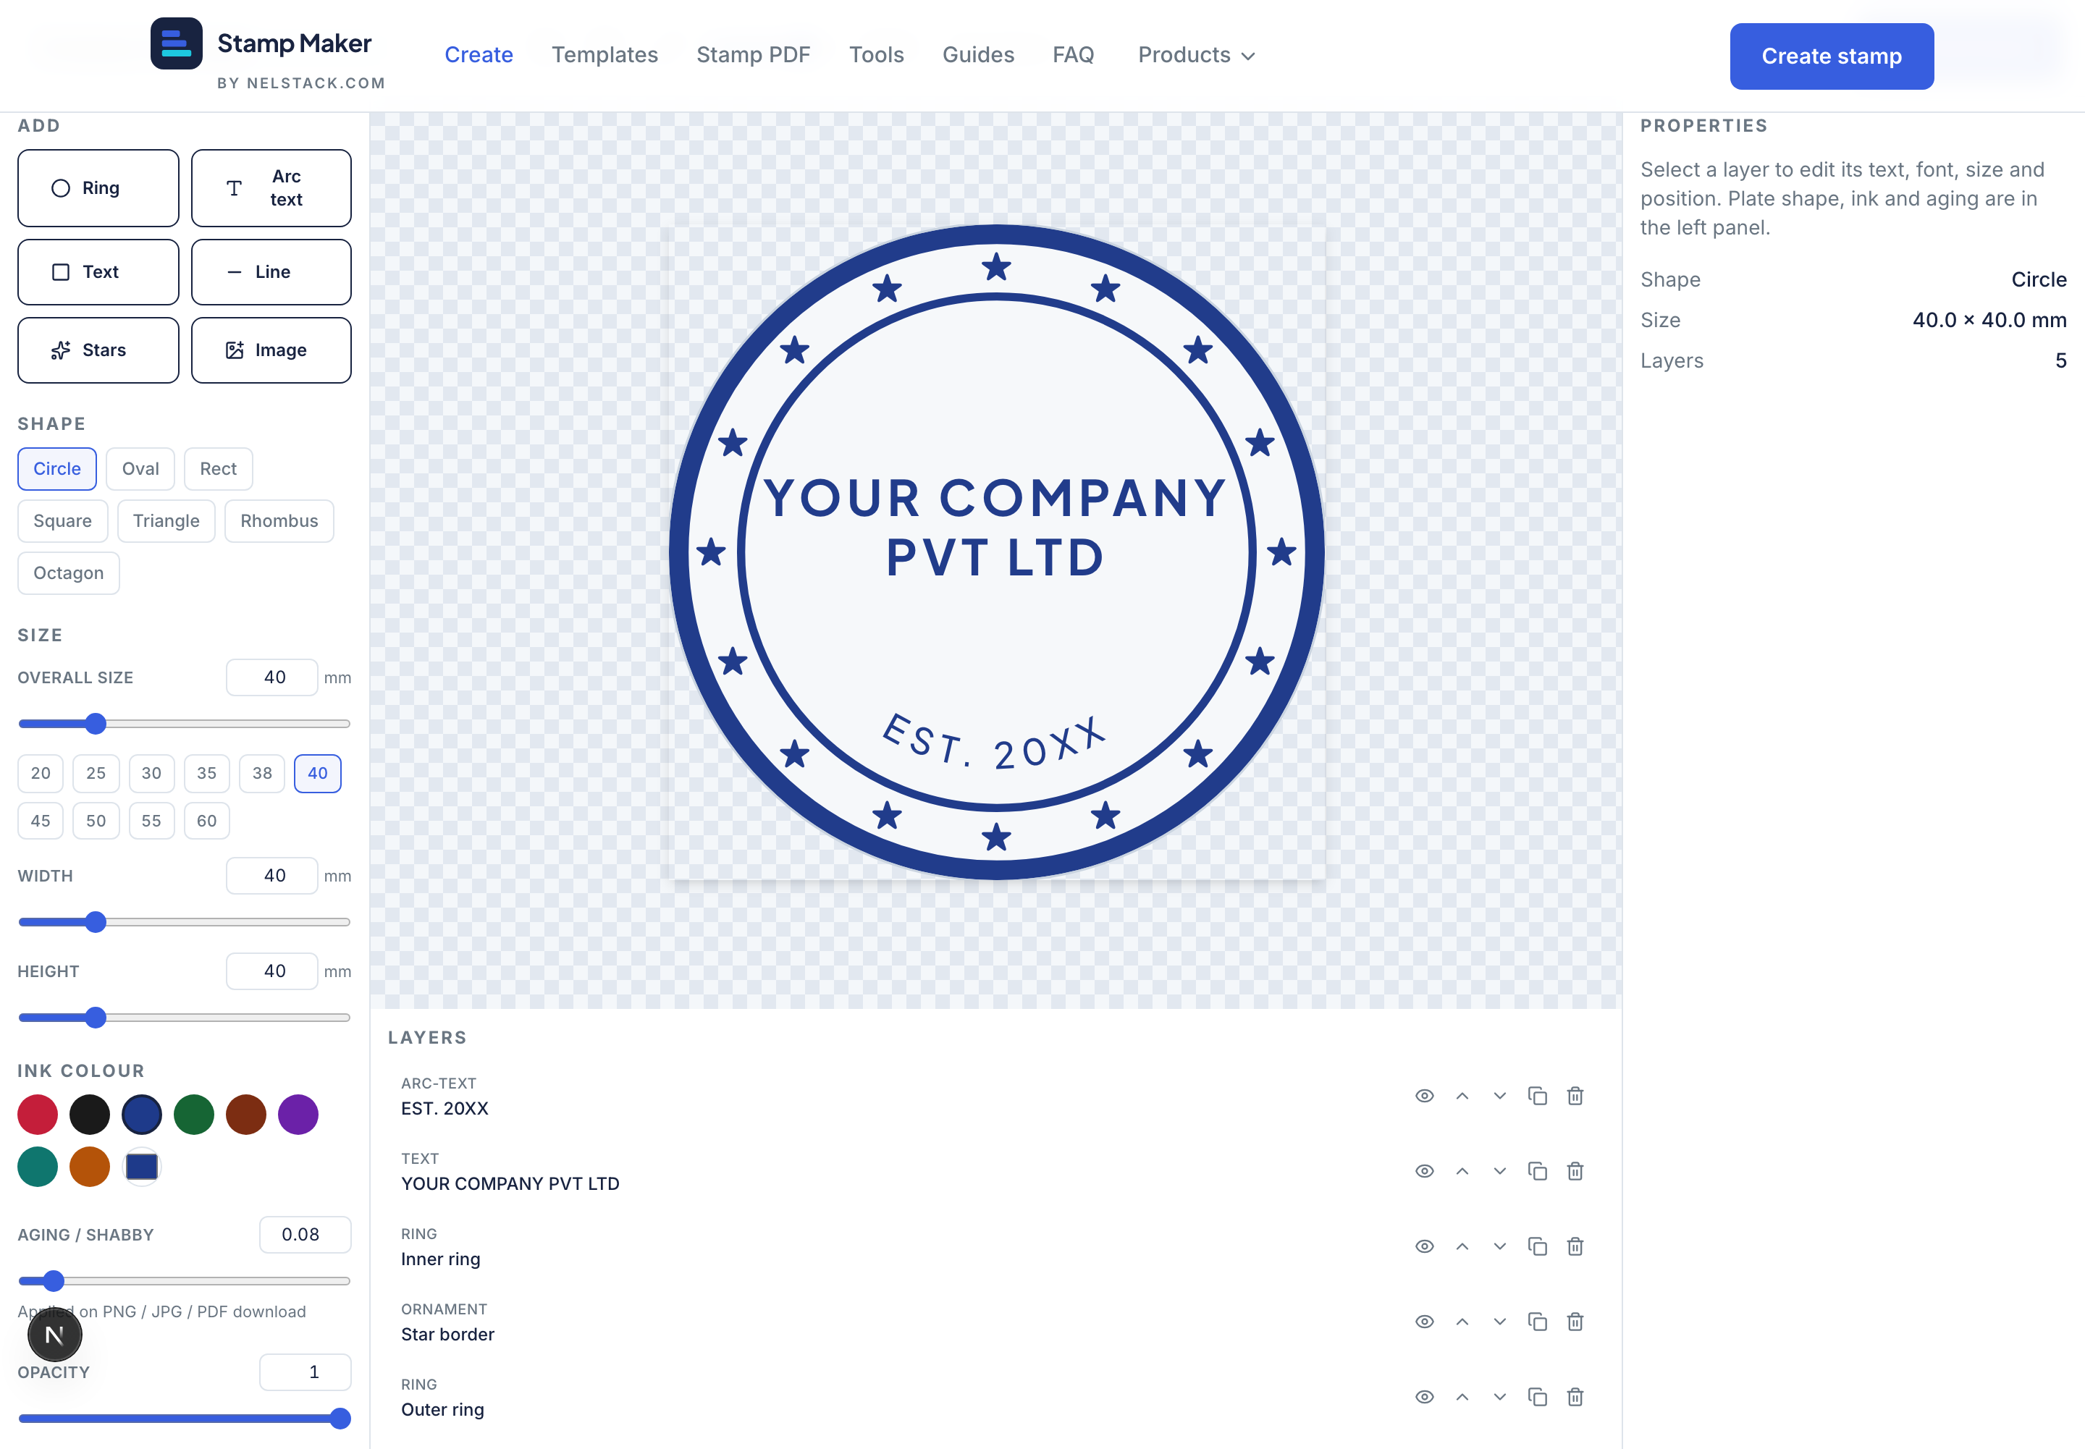Viewport: 2085px width, 1449px height.
Task: Click the Opacity slider handle
Action: (x=340, y=1419)
